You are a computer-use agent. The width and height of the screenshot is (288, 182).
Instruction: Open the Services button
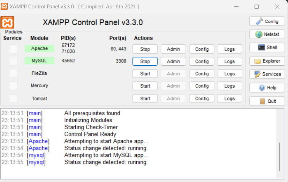[x=267, y=74]
